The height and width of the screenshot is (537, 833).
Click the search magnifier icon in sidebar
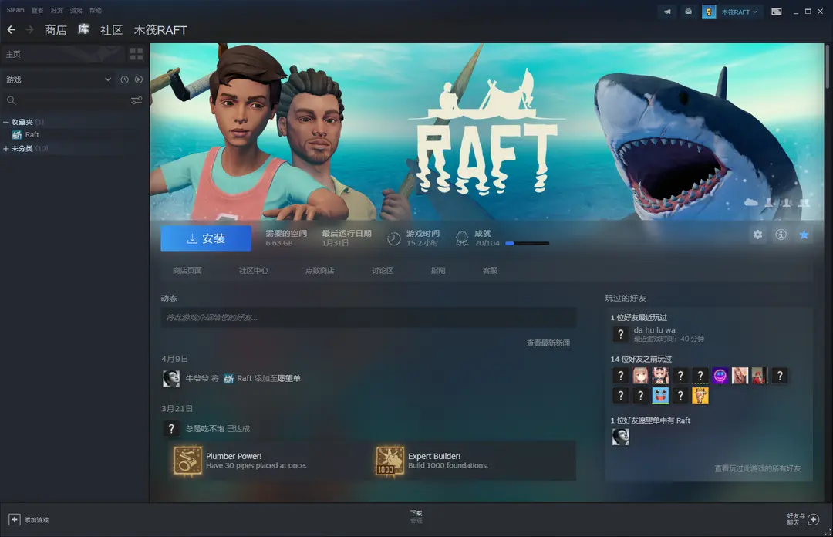coord(11,100)
